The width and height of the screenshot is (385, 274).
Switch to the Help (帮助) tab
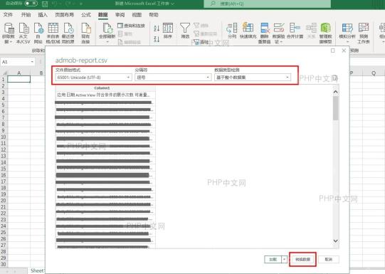pos(154,15)
